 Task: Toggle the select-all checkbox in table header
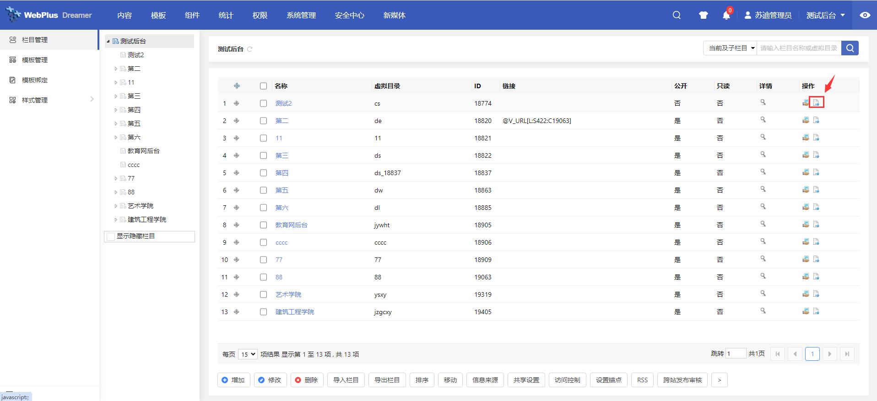tap(263, 86)
